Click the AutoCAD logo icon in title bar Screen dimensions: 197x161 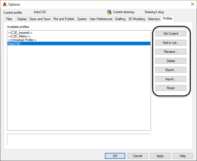(5, 4)
